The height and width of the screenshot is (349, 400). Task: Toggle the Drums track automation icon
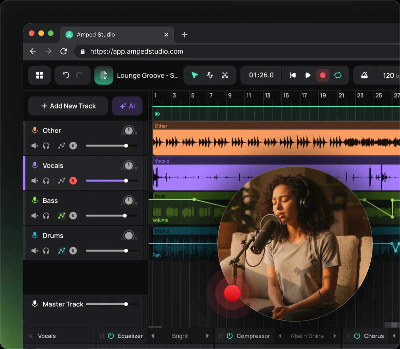[x=62, y=251]
